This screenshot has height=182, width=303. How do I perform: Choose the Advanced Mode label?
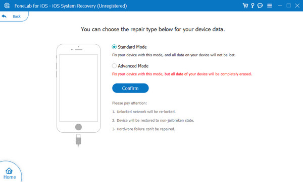point(133,66)
